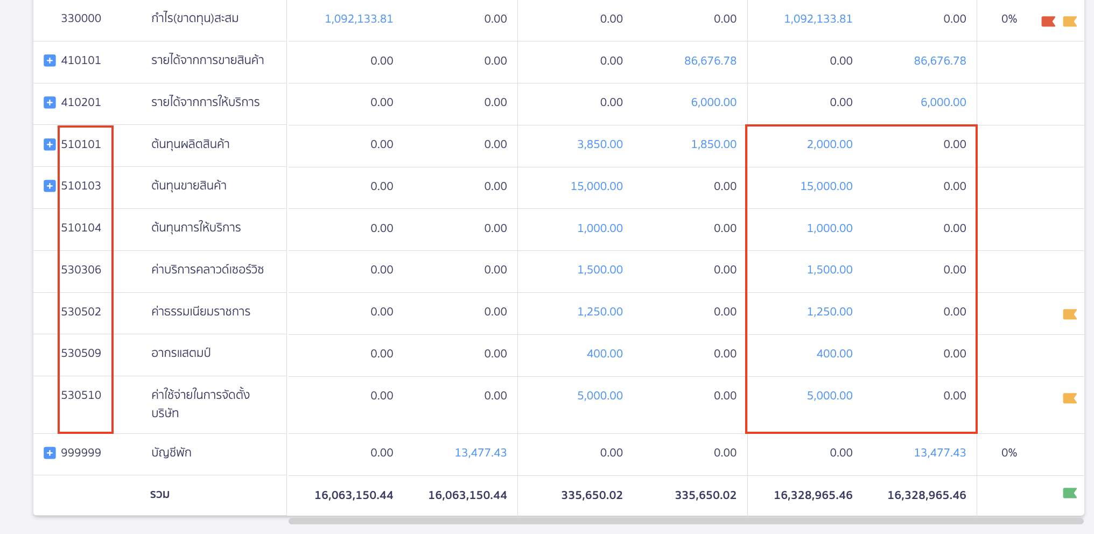Open ending balance 400.00 for account 530509
The width and height of the screenshot is (1094, 534).
(x=834, y=354)
